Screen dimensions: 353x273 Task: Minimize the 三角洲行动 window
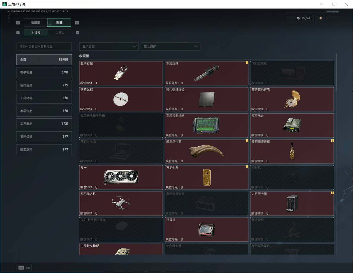pyautogui.click(x=321, y=4)
